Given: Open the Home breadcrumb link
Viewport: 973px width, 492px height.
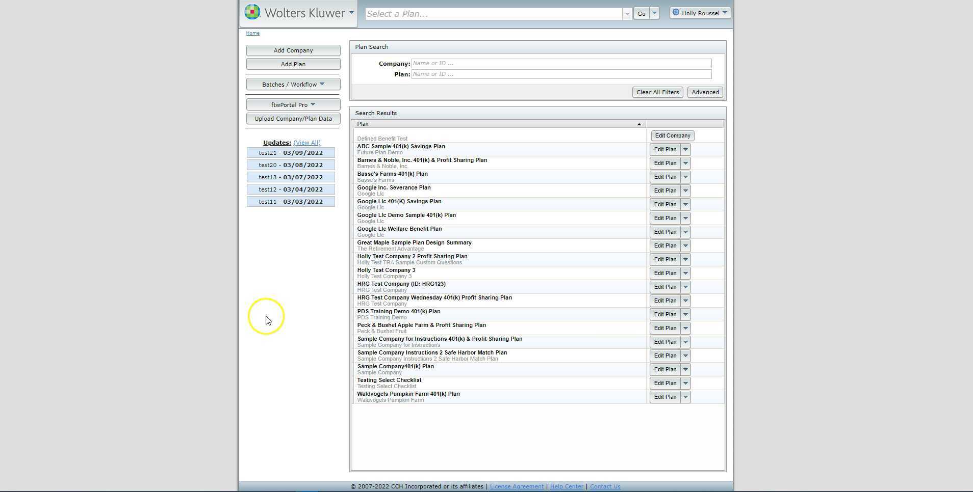Looking at the screenshot, I should (x=252, y=33).
